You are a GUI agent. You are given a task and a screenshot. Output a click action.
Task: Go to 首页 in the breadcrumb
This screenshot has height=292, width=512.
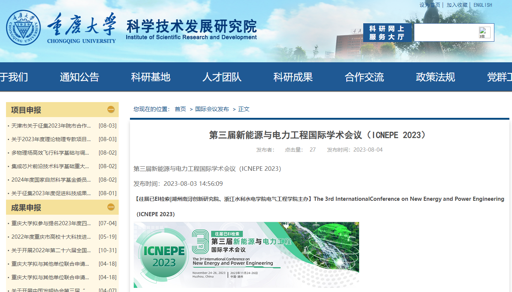pyautogui.click(x=180, y=109)
